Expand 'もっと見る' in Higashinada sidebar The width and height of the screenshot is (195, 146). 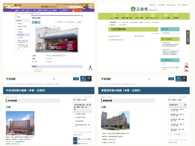point(177,134)
